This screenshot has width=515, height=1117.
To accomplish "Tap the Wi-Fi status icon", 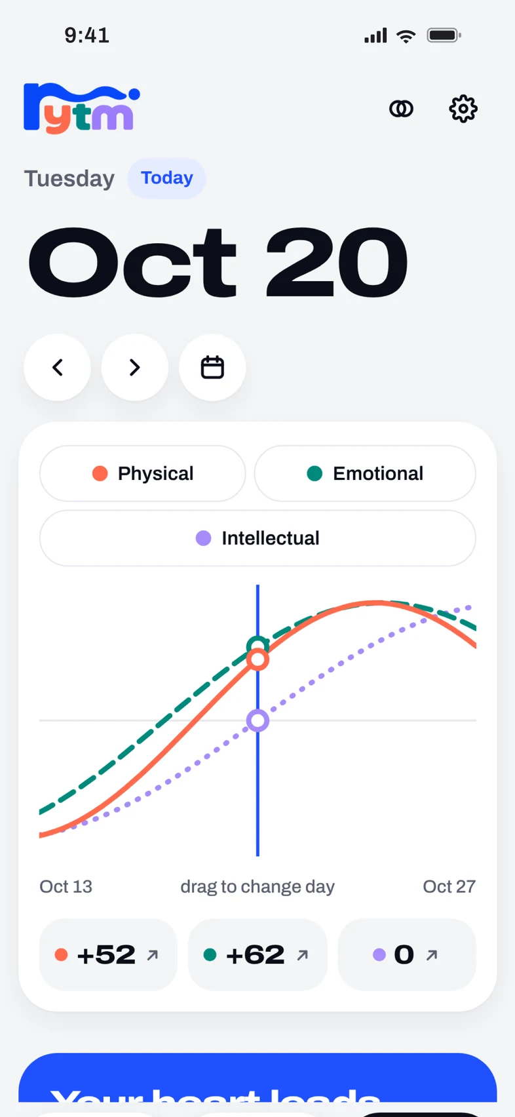I will pos(406,35).
